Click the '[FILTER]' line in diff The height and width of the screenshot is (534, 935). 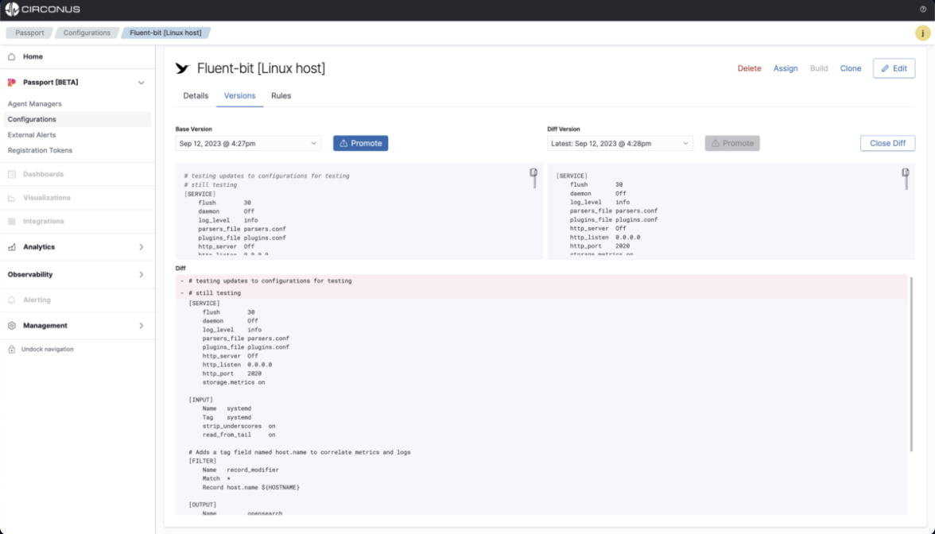coord(202,461)
